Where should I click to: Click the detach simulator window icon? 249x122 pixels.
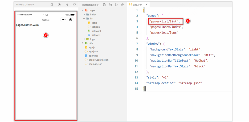coord(74,5)
